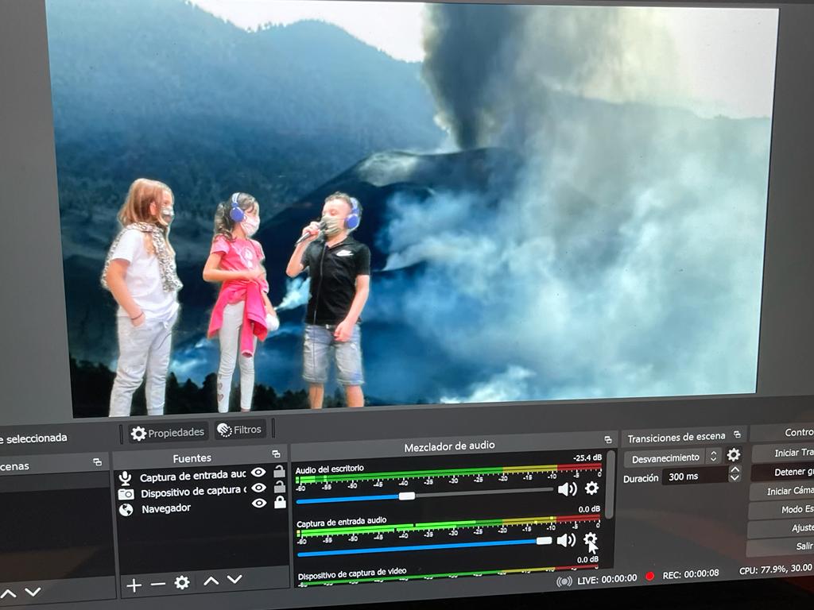The width and height of the screenshot is (814, 610).
Task: Select the Captura de entrada audio source
Action: pyautogui.click(x=192, y=477)
